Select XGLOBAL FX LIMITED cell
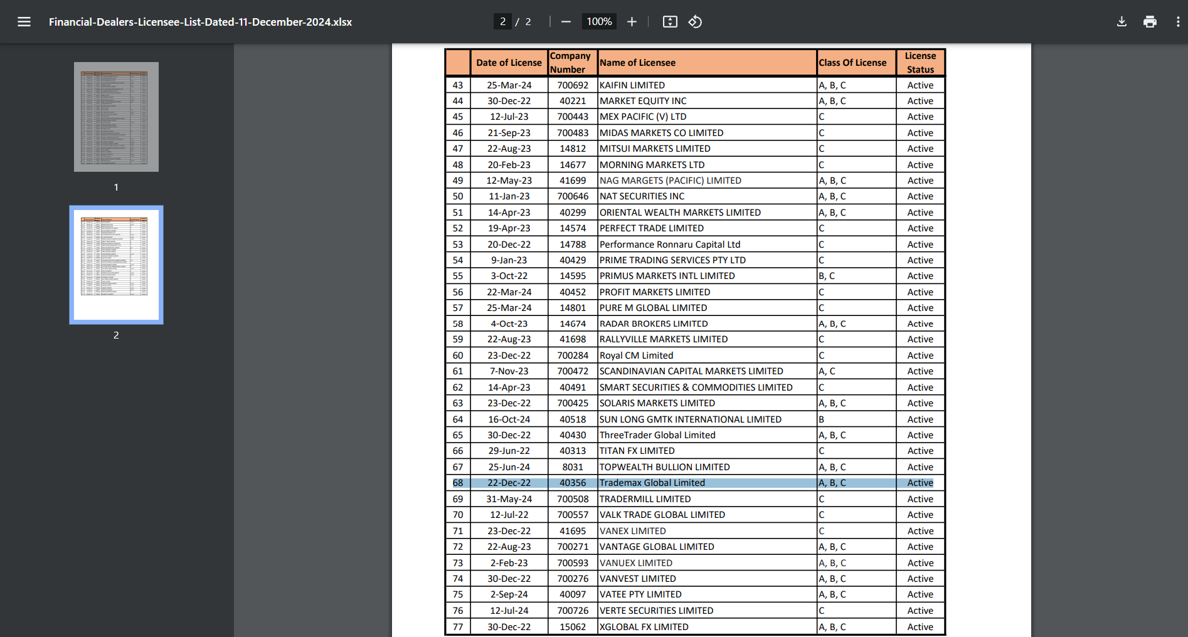The width and height of the screenshot is (1188, 637). click(x=707, y=627)
